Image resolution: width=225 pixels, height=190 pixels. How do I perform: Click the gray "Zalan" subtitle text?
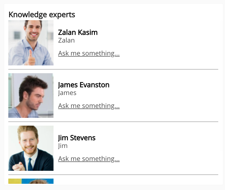(x=67, y=40)
